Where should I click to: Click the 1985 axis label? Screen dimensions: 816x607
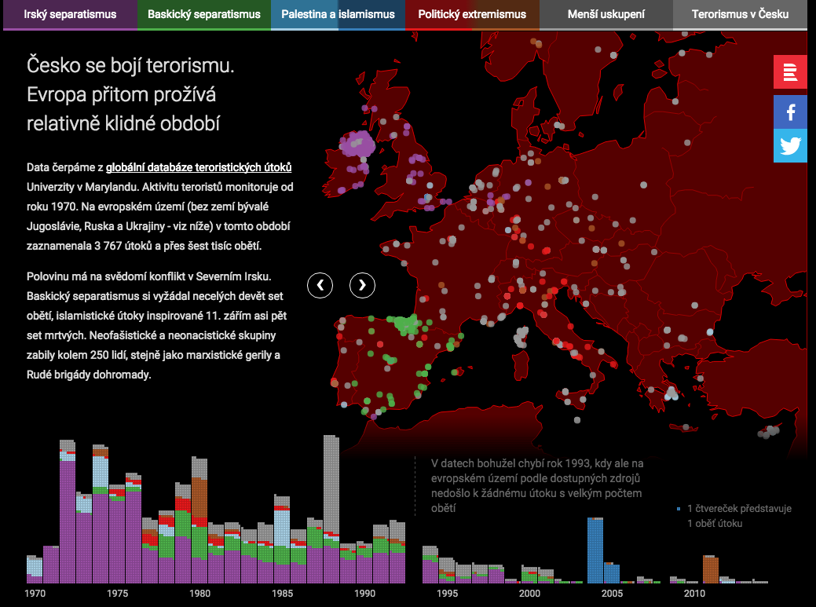[282, 594]
